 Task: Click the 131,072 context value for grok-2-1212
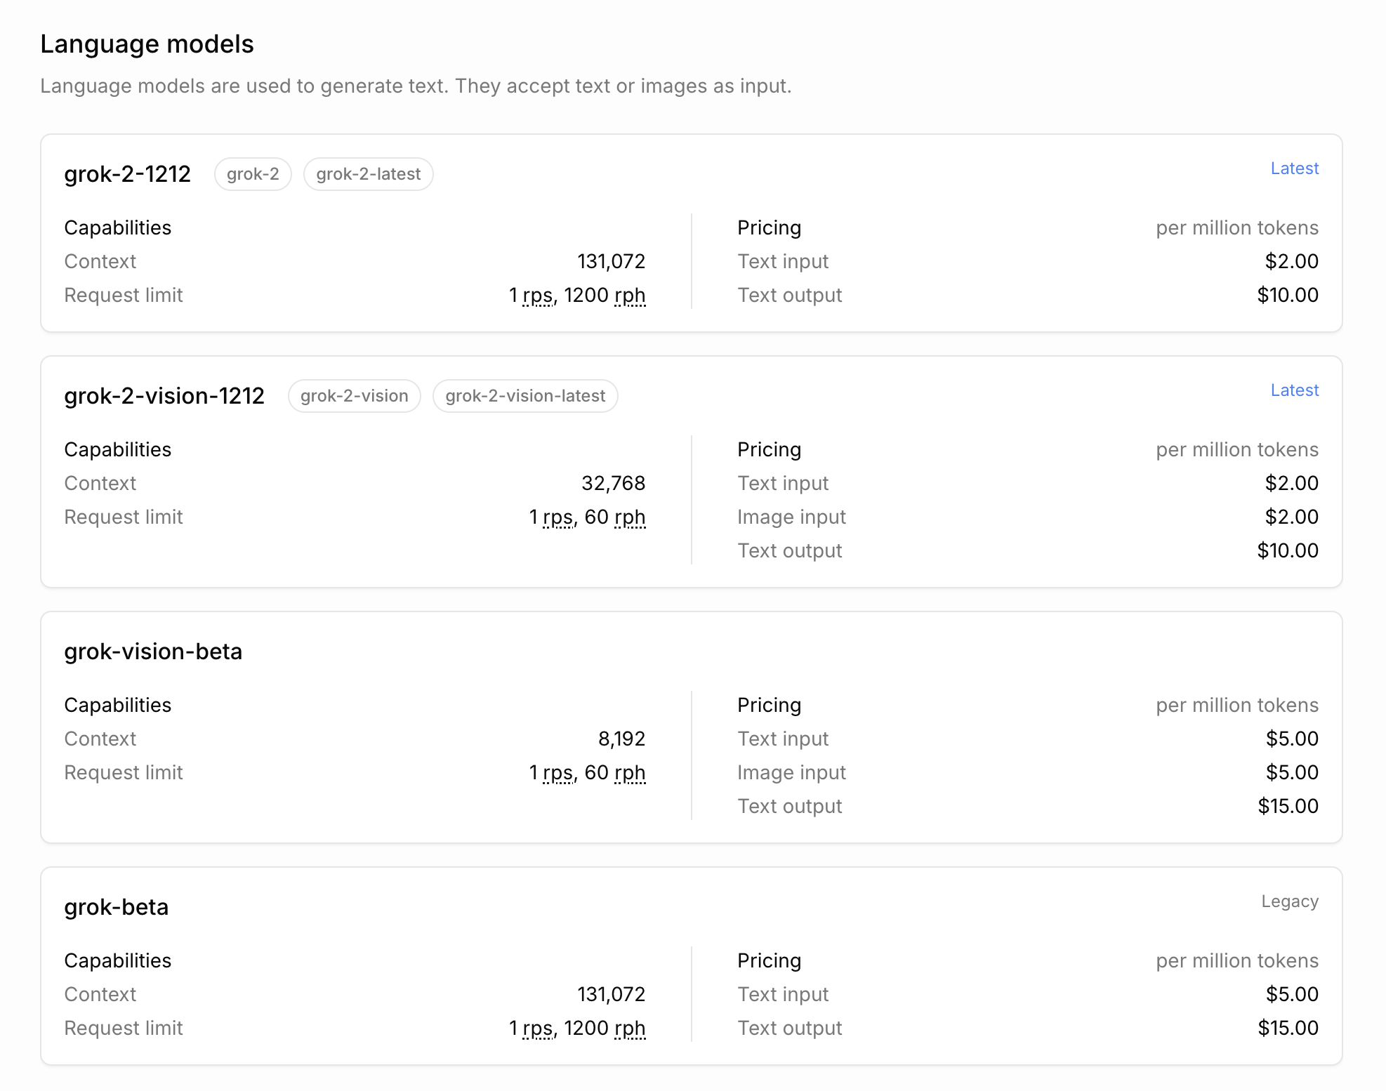tap(611, 261)
